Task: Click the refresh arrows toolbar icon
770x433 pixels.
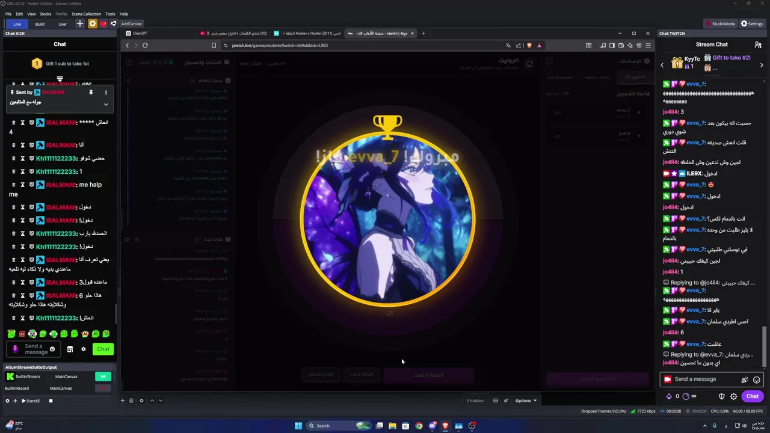Action: coord(113,24)
